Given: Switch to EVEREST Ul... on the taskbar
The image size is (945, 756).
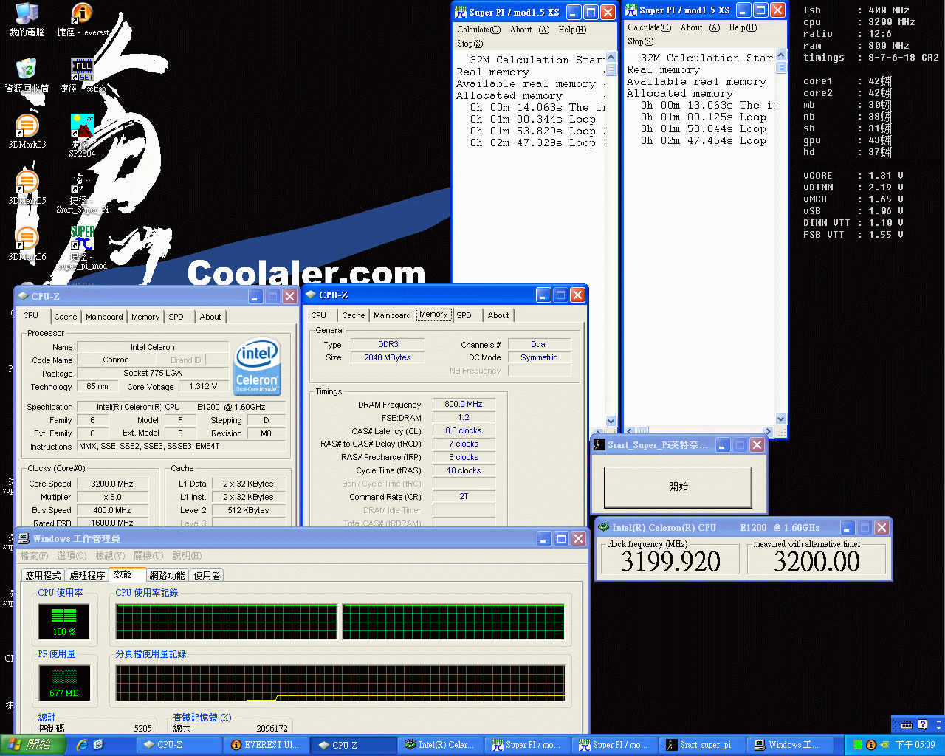Looking at the screenshot, I should (266, 745).
